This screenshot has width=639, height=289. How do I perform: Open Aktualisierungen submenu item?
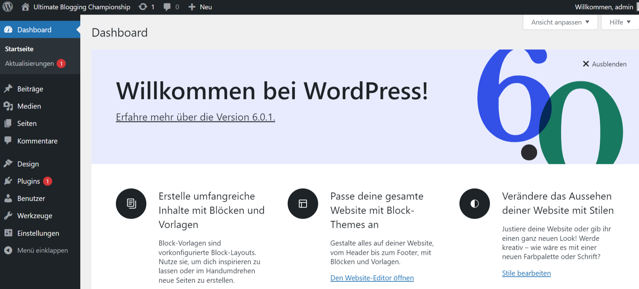pyautogui.click(x=29, y=64)
